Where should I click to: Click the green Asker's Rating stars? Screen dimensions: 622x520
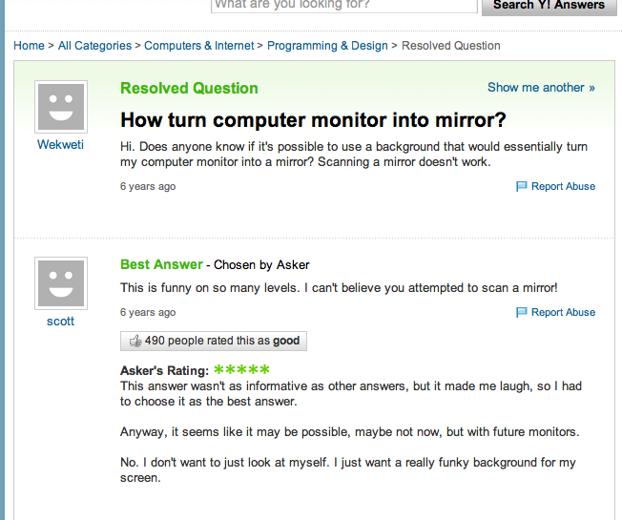(242, 370)
